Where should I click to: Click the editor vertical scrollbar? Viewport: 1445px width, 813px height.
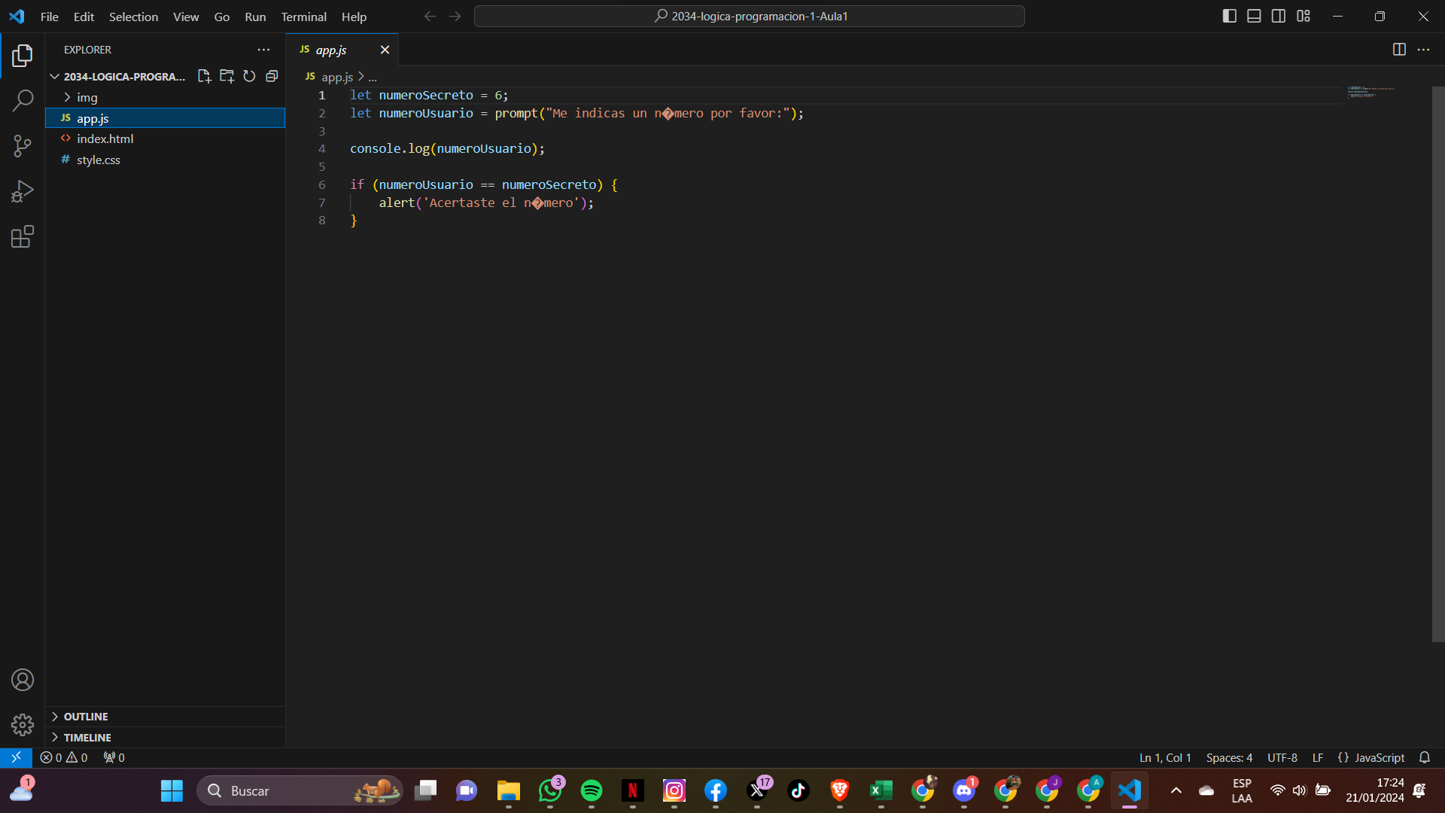pos(1438,364)
